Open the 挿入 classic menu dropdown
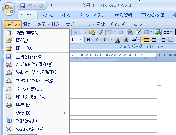This screenshot has width=176, height=135. tap(58, 24)
